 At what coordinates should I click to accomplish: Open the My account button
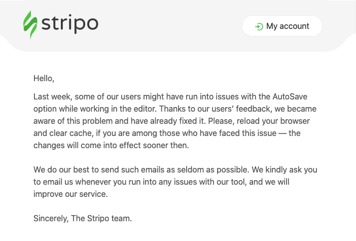pyautogui.click(x=282, y=26)
